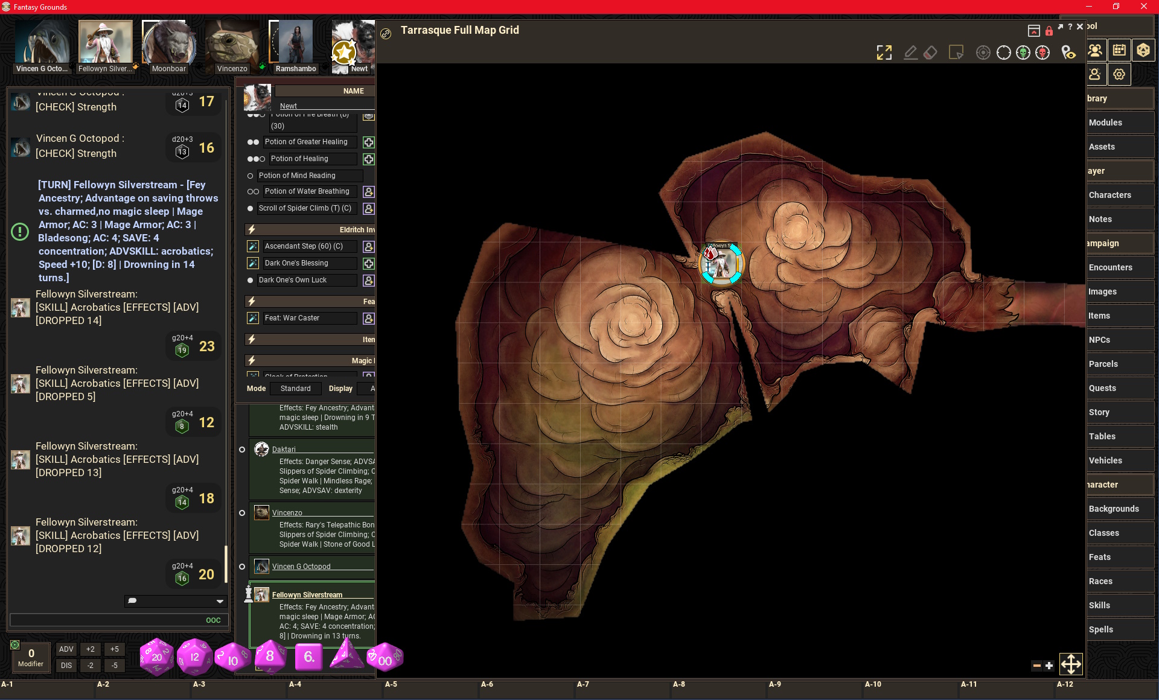The image size is (1159, 700).
Task: Click the +5 modifier button
Action: (x=115, y=649)
